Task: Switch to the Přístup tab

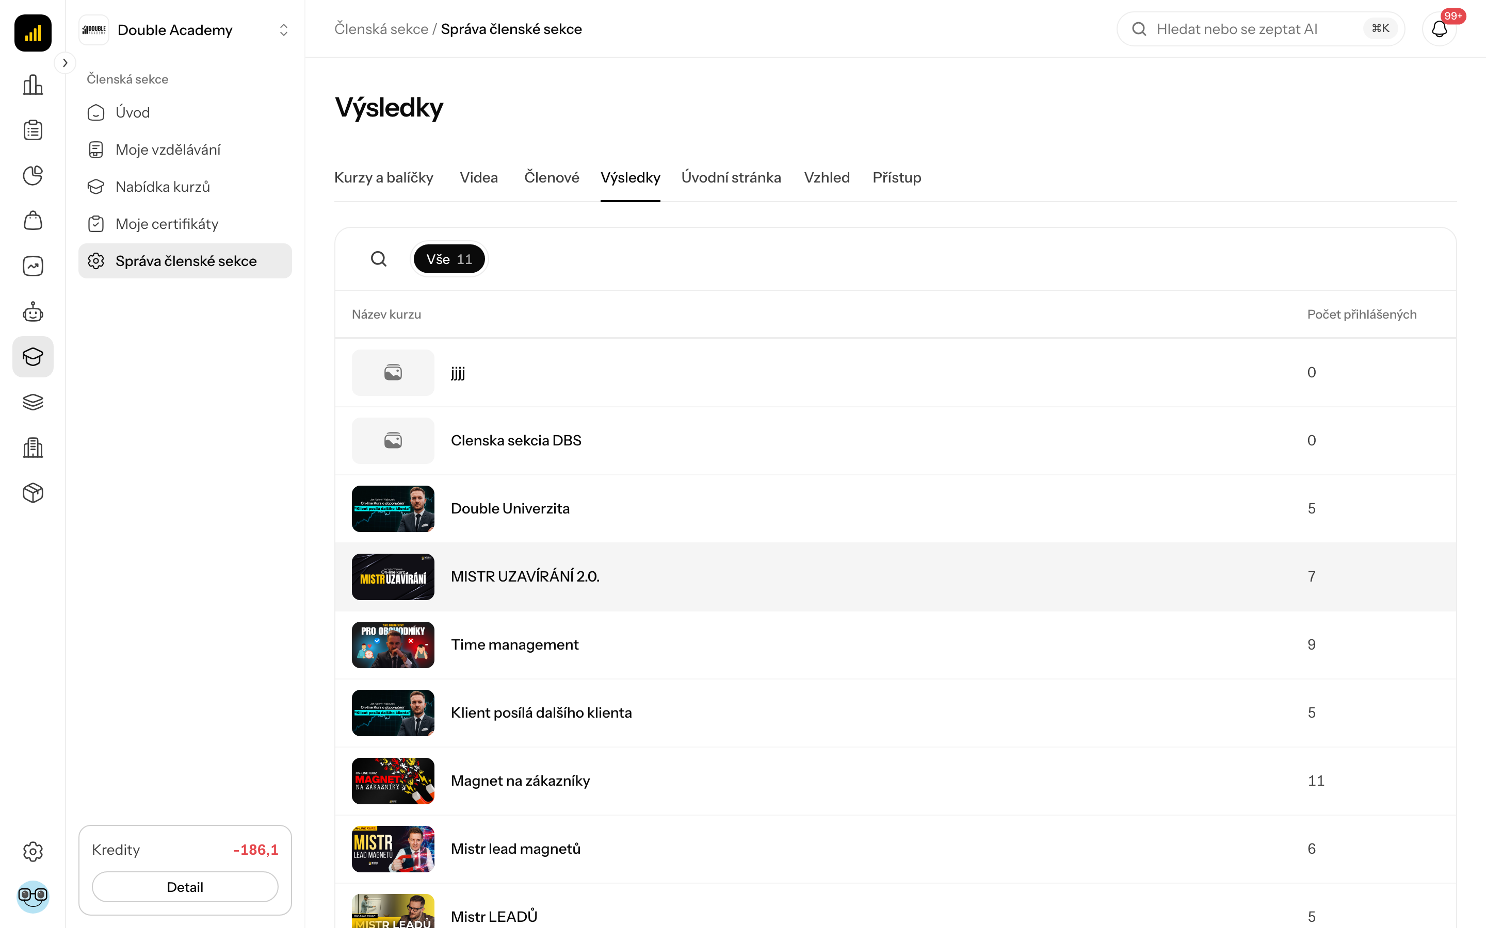Action: pyautogui.click(x=897, y=177)
